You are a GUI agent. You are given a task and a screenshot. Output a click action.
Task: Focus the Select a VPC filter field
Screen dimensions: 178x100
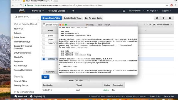26,17
